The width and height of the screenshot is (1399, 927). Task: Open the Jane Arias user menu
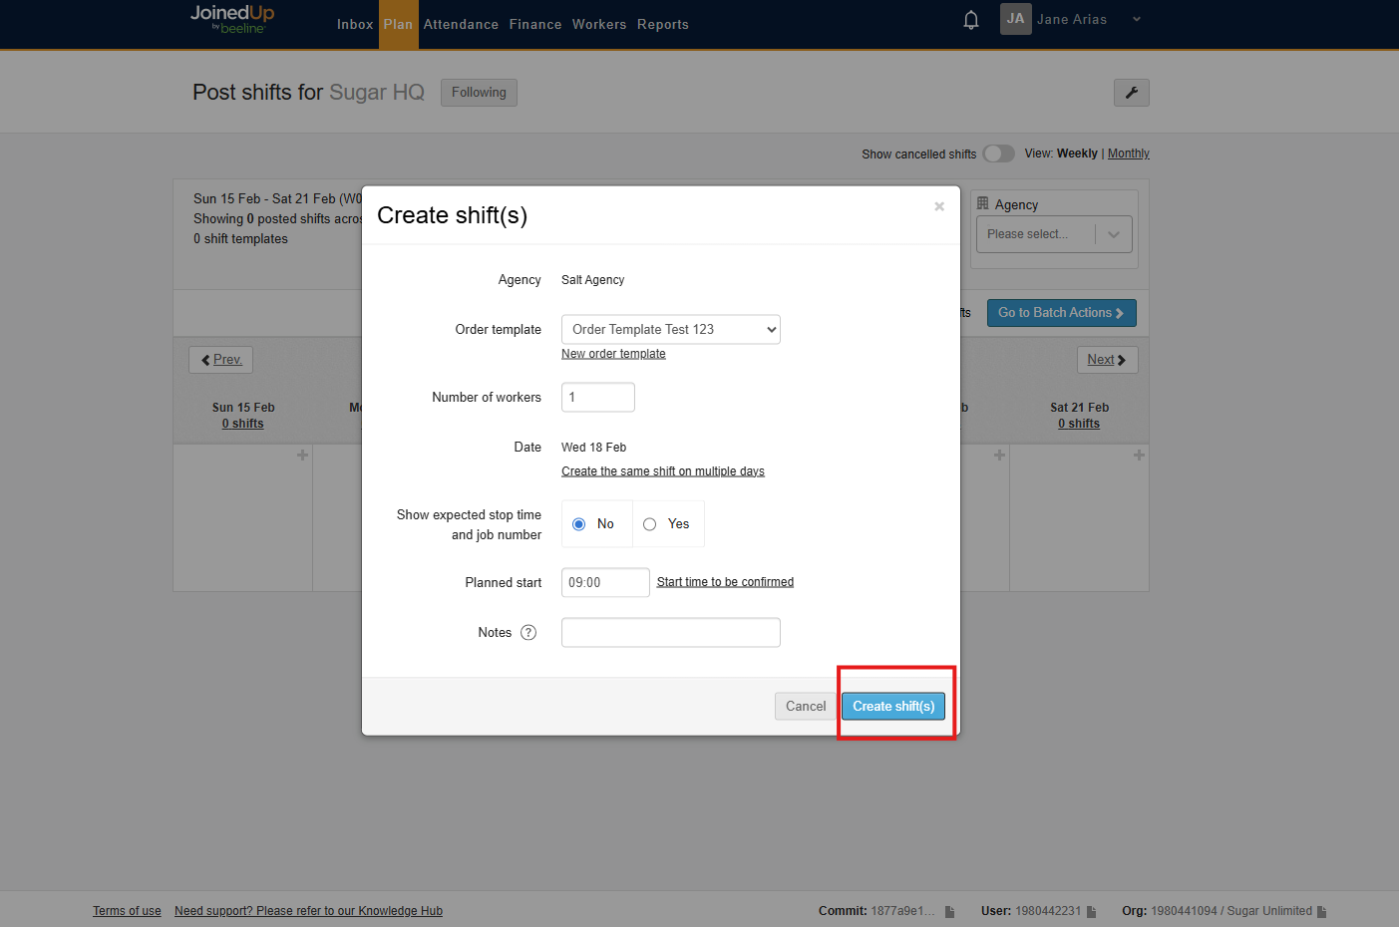[x=1072, y=20]
